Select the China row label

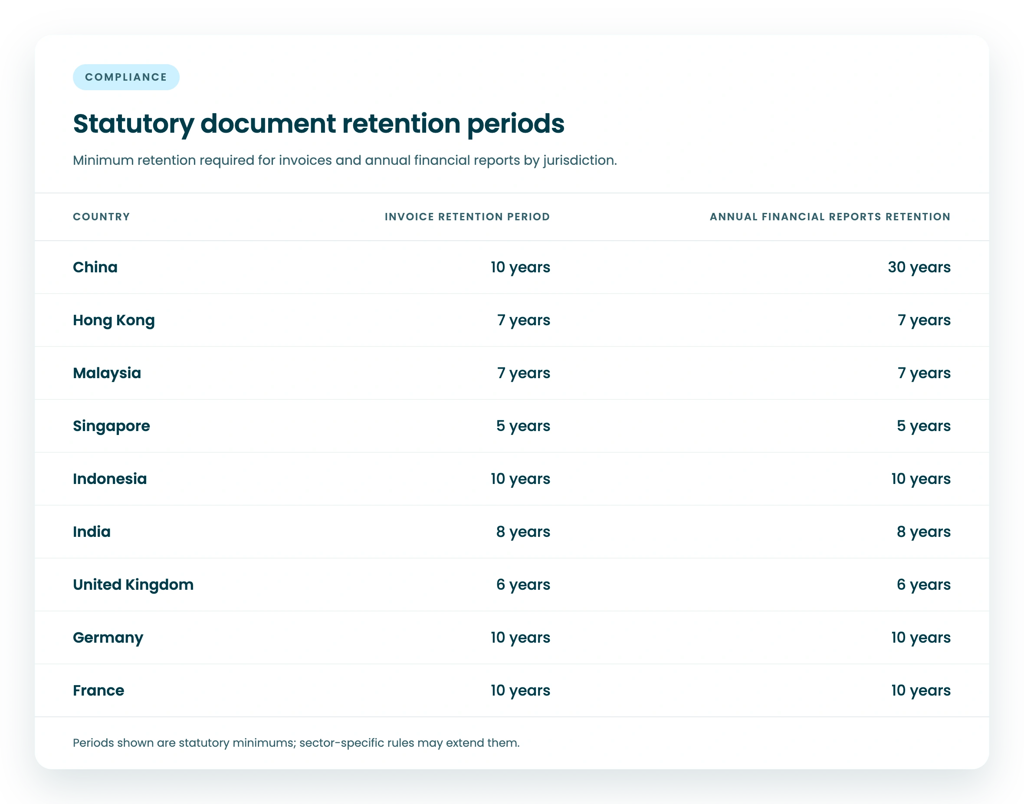point(95,267)
